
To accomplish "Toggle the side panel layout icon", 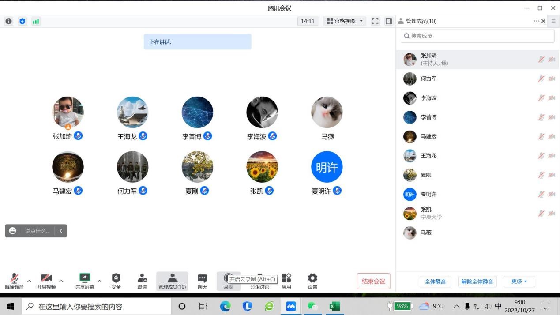I will [389, 21].
